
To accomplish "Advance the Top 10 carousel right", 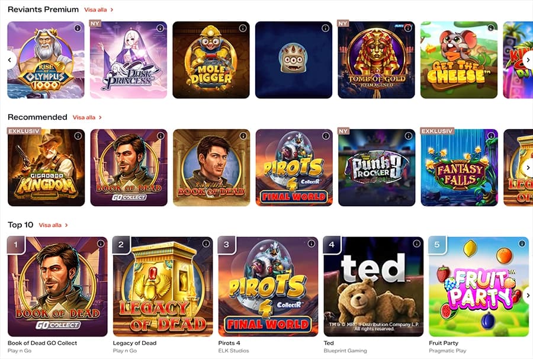I will 528,295.
